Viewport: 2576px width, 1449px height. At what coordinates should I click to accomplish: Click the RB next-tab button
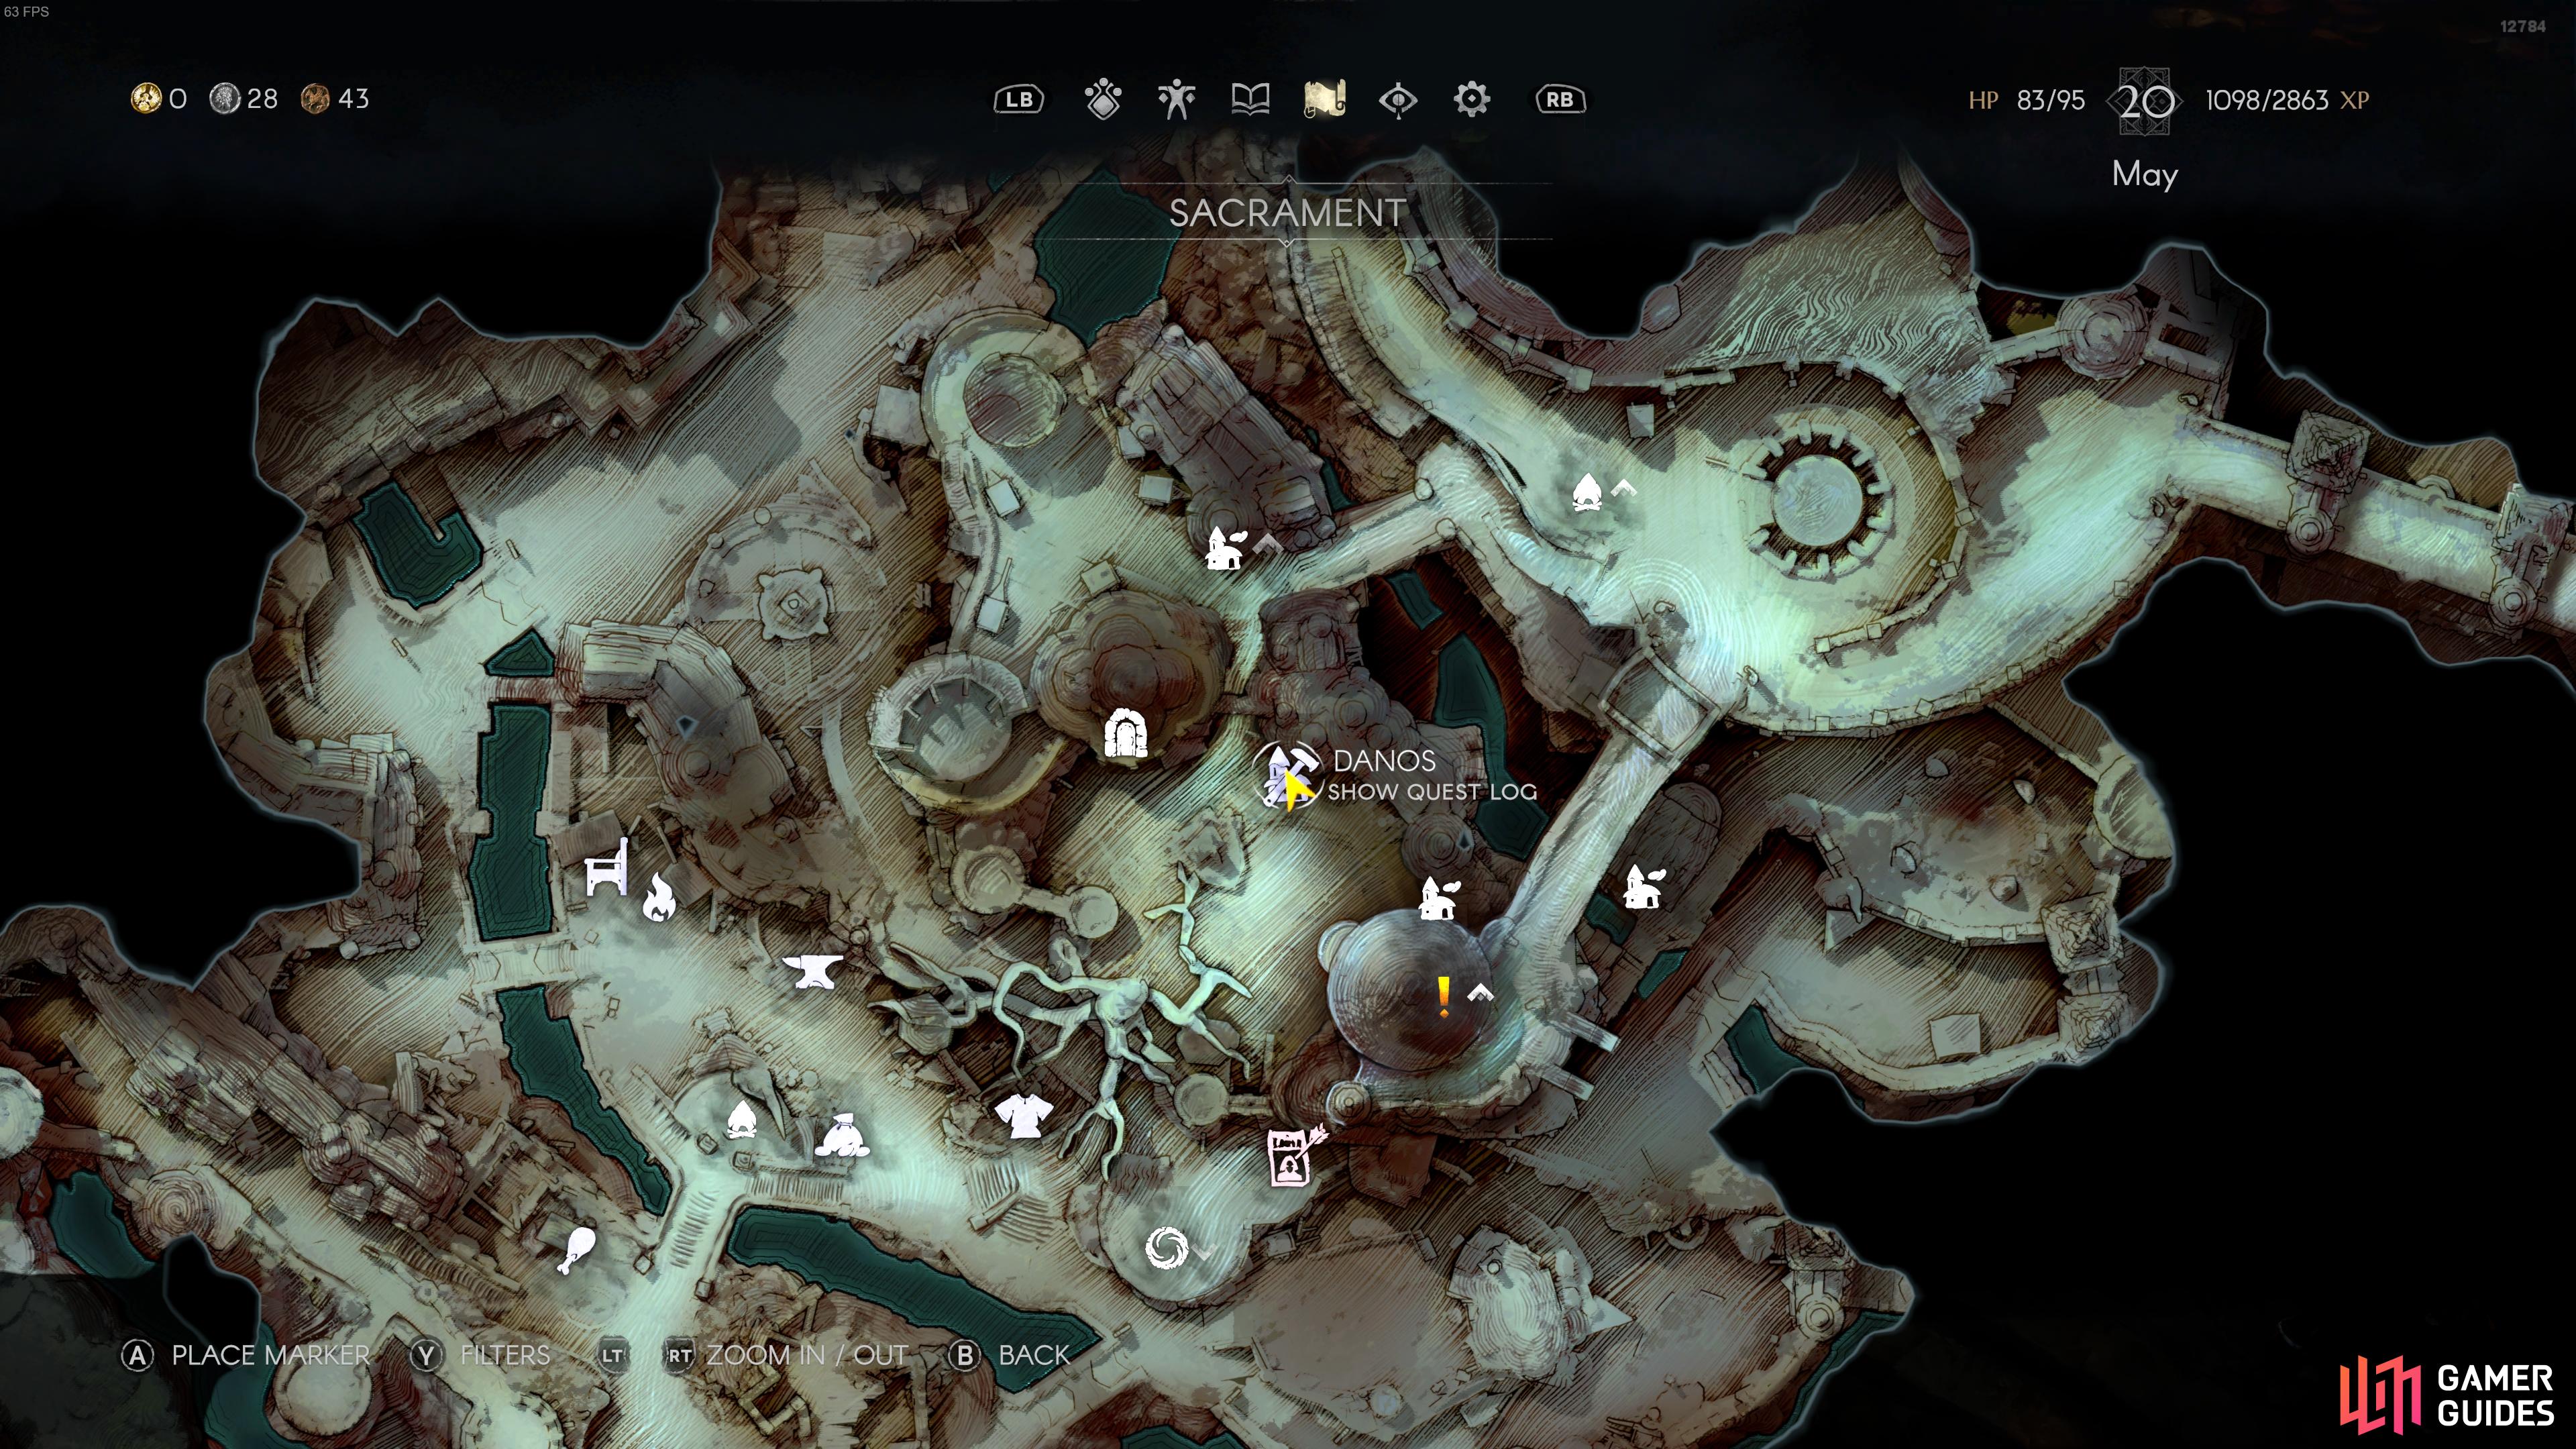click(1560, 99)
